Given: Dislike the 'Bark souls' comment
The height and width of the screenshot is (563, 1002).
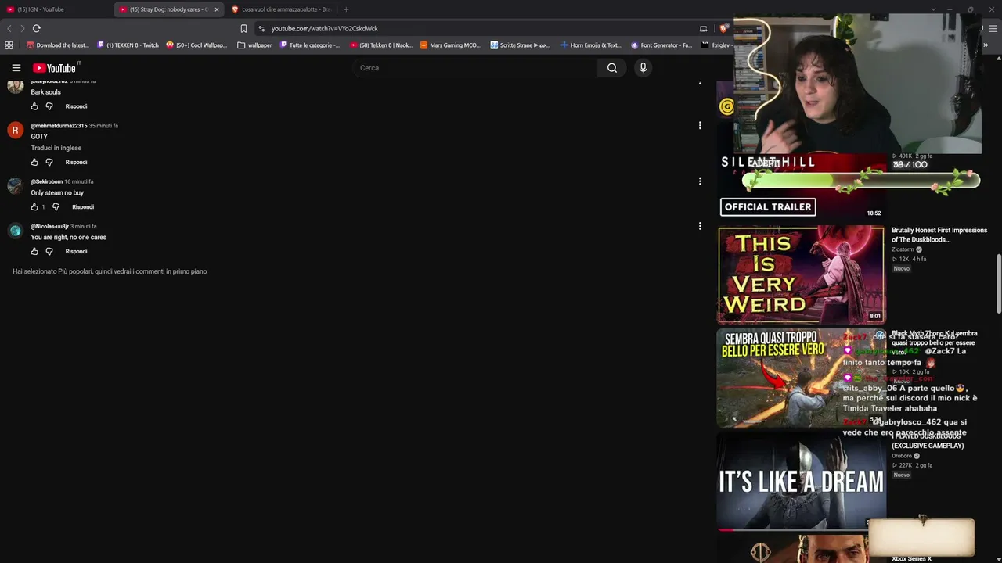Looking at the screenshot, I should tap(49, 106).
